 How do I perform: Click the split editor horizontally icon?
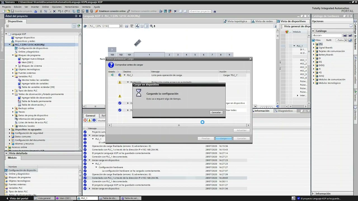coord(181,11)
